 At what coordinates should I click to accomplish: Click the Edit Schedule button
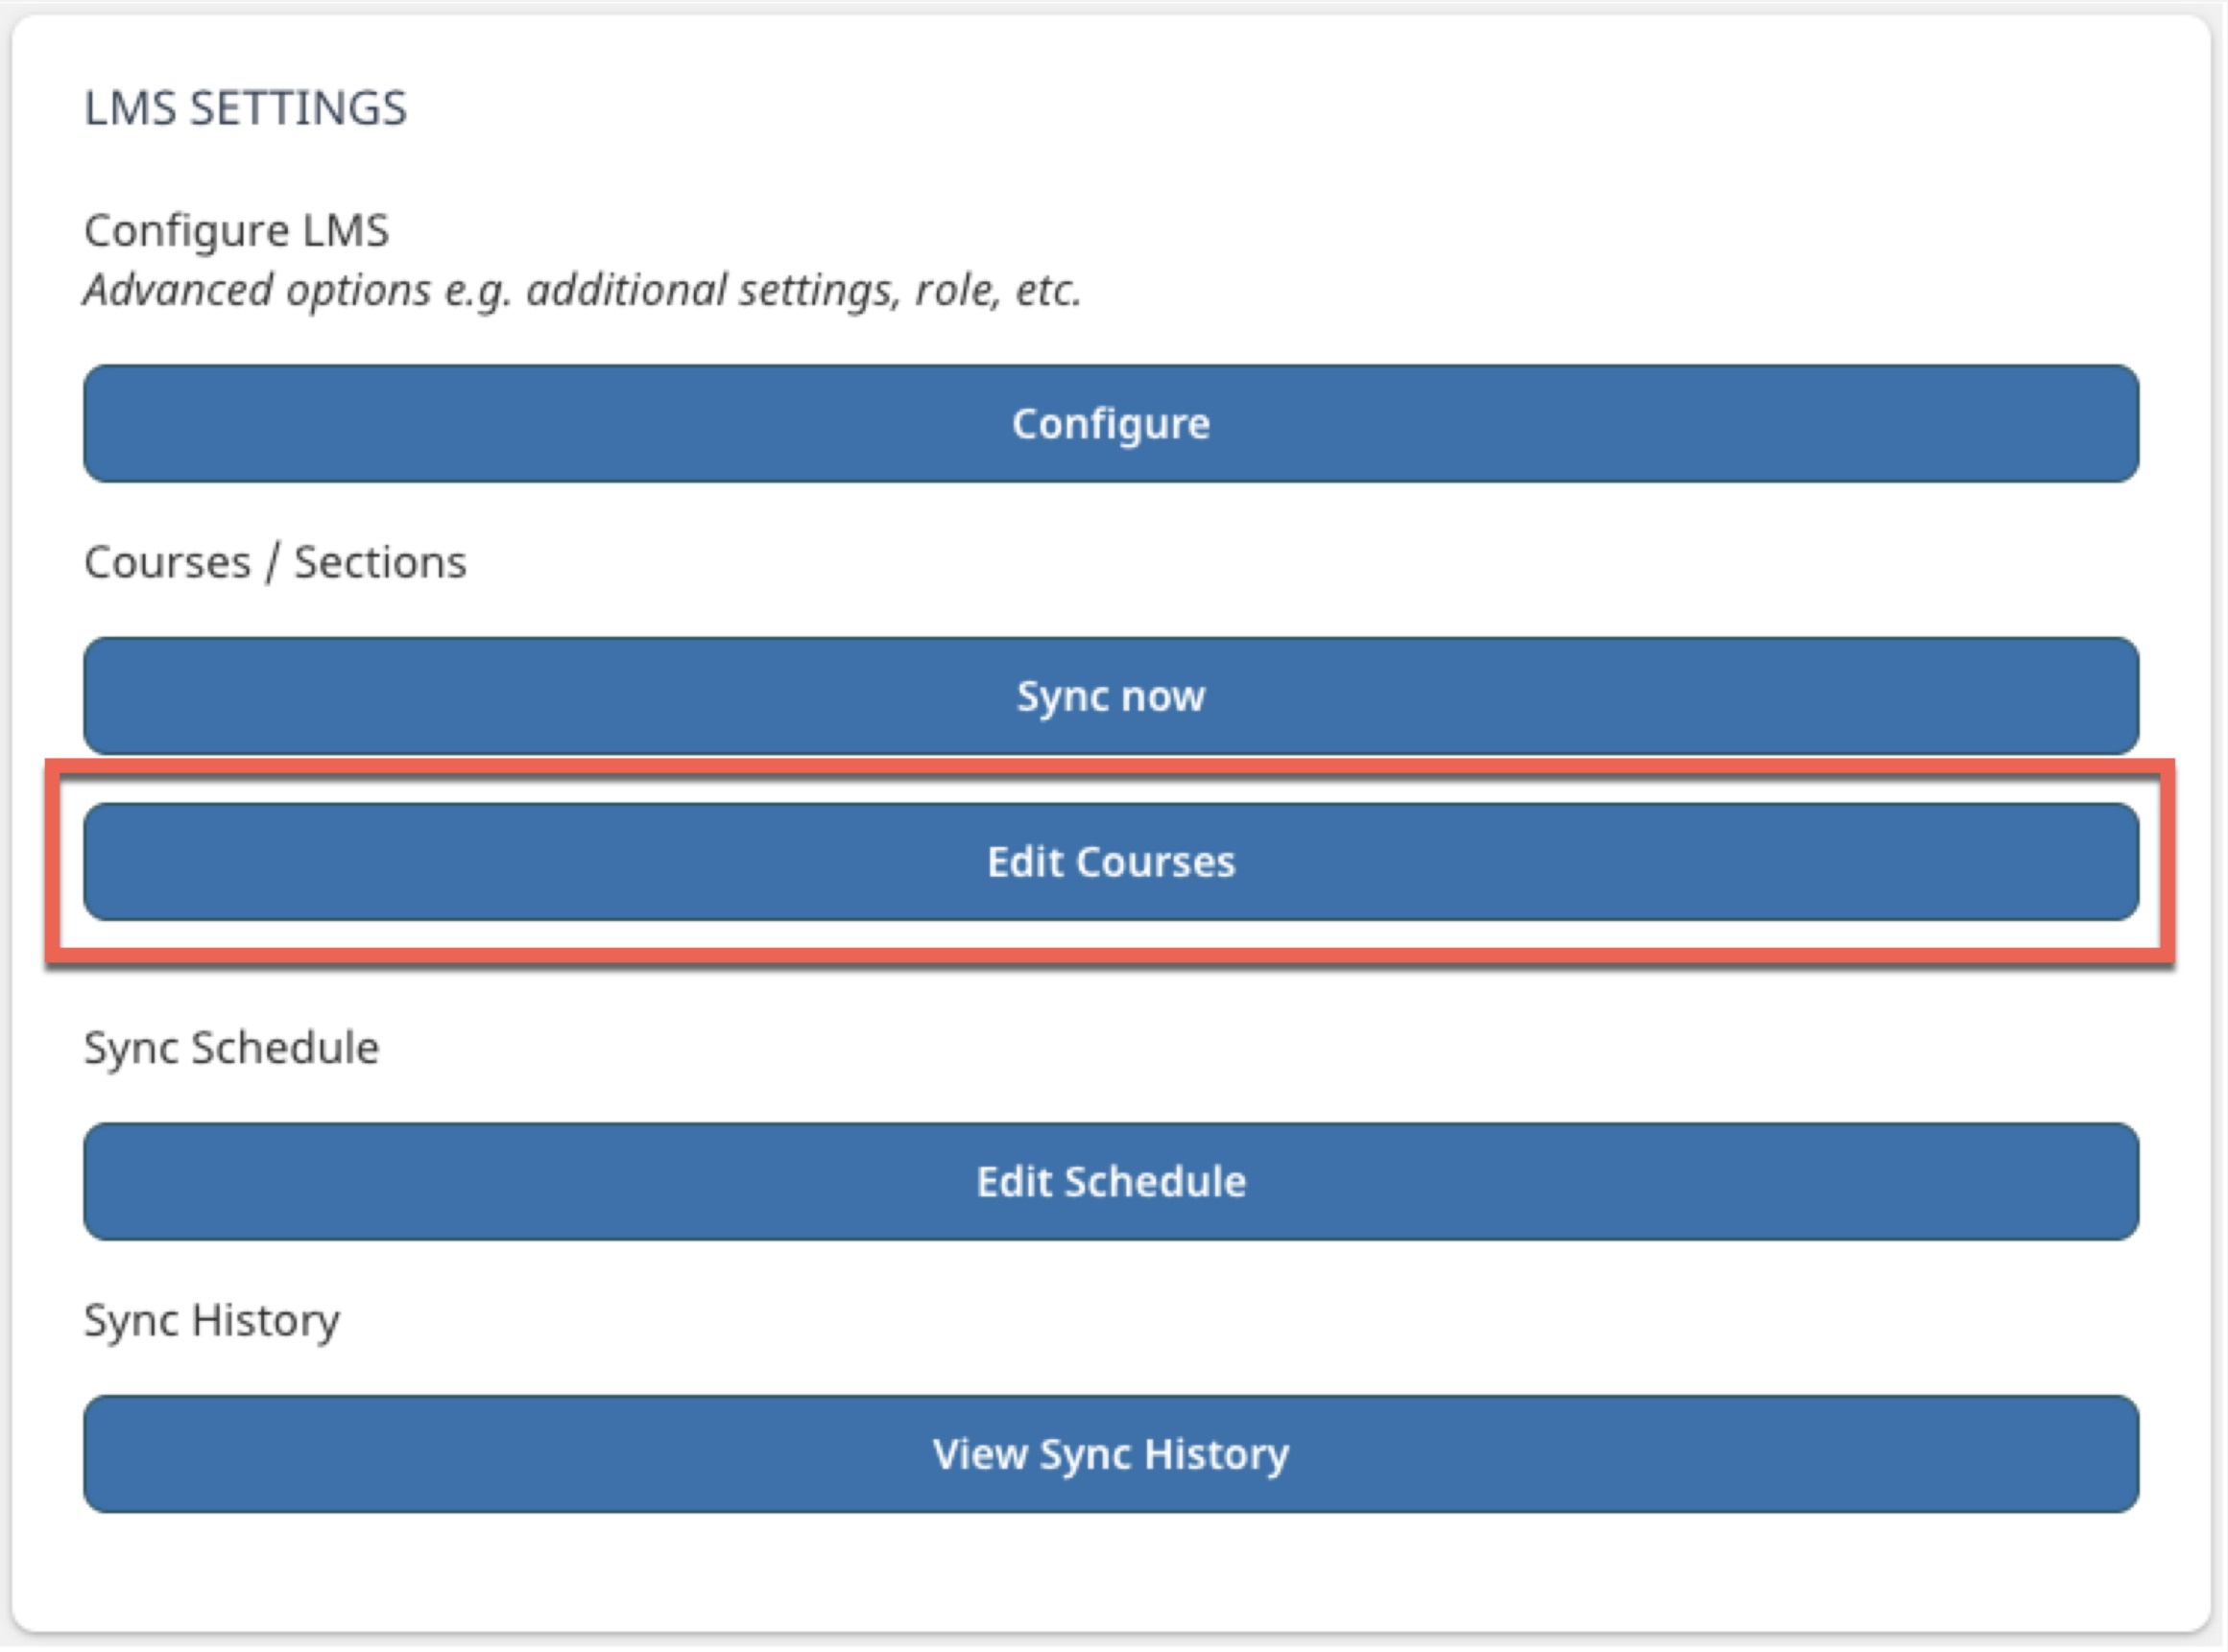(x=1111, y=1182)
